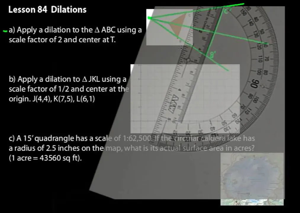Viewport: 300px width, 213px height.
Task: Select the green checkmark beside part a
Action: pos(4,30)
